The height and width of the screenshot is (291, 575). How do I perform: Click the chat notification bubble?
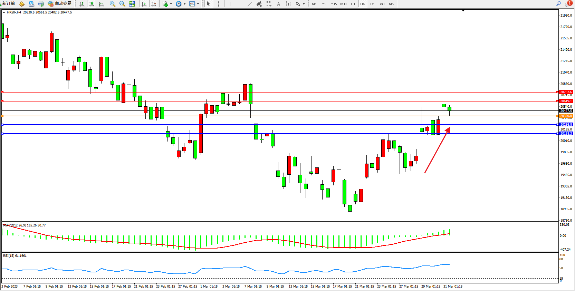click(568, 4)
